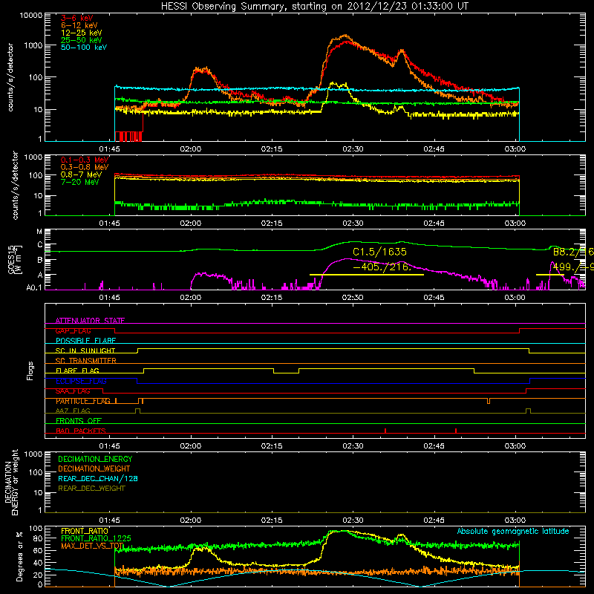Select the green 25-50 keV legend label
The image size is (594, 594).
[82, 40]
